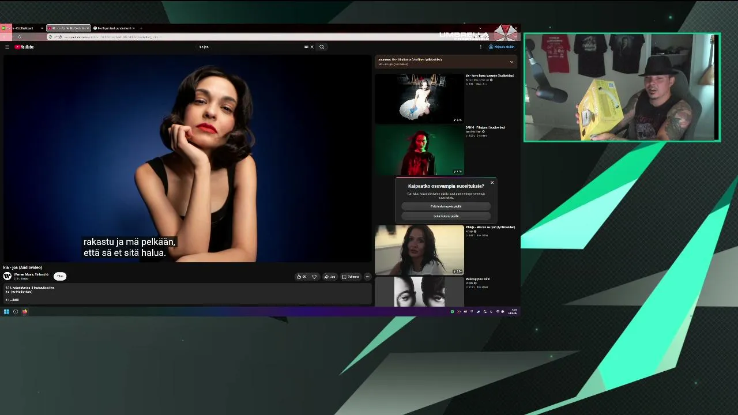The height and width of the screenshot is (415, 738).
Task: Like the video with the thumbs-up button
Action: pos(301,277)
